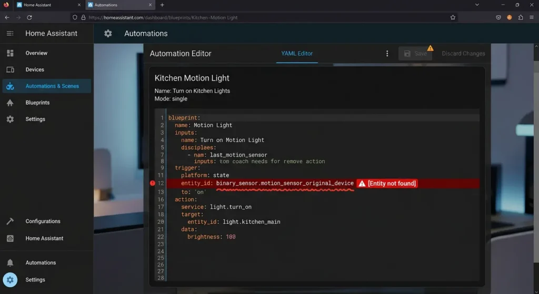Click Discard Changes
The width and height of the screenshot is (539, 294).
click(463, 54)
